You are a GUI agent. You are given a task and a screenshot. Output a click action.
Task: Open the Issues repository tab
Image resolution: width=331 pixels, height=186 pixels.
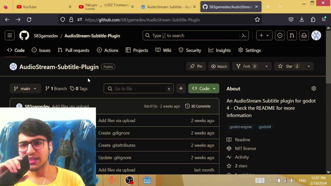click(x=41, y=50)
